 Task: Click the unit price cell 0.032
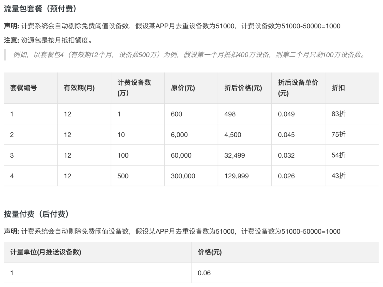[x=298, y=155]
